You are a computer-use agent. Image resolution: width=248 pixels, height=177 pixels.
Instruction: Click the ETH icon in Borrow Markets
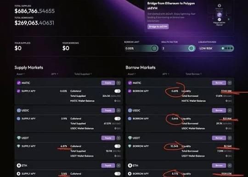pos(130,166)
